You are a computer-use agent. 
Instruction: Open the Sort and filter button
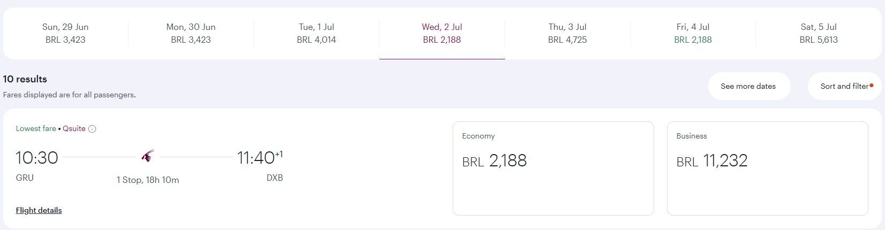(845, 86)
